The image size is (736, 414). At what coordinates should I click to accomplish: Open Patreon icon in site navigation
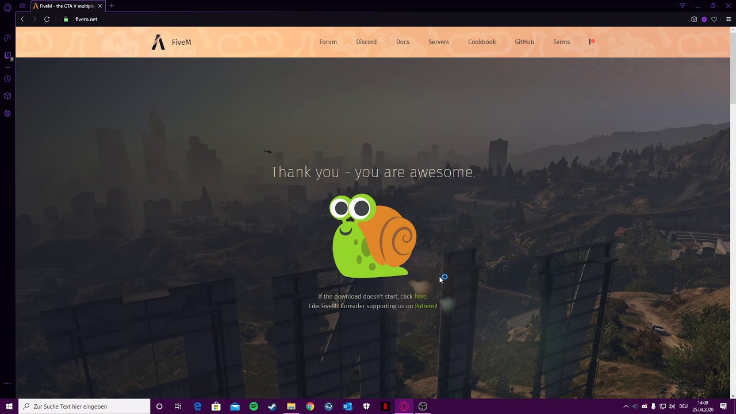(x=592, y=41)
